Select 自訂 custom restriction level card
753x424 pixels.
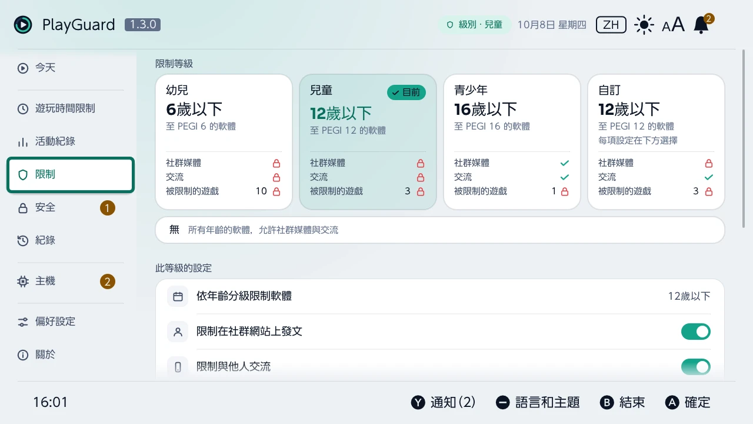(x=656, y=142)
